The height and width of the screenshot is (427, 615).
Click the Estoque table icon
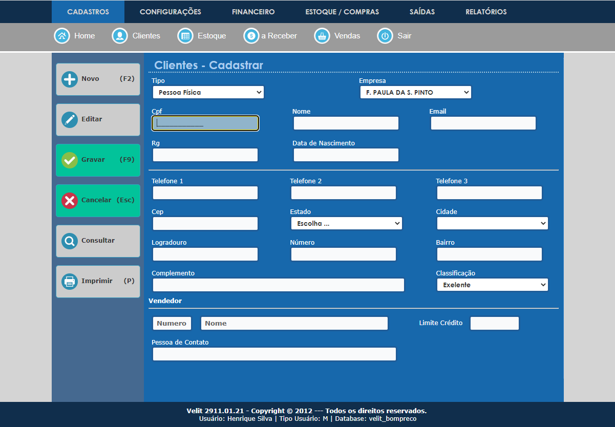pos(185,36)
